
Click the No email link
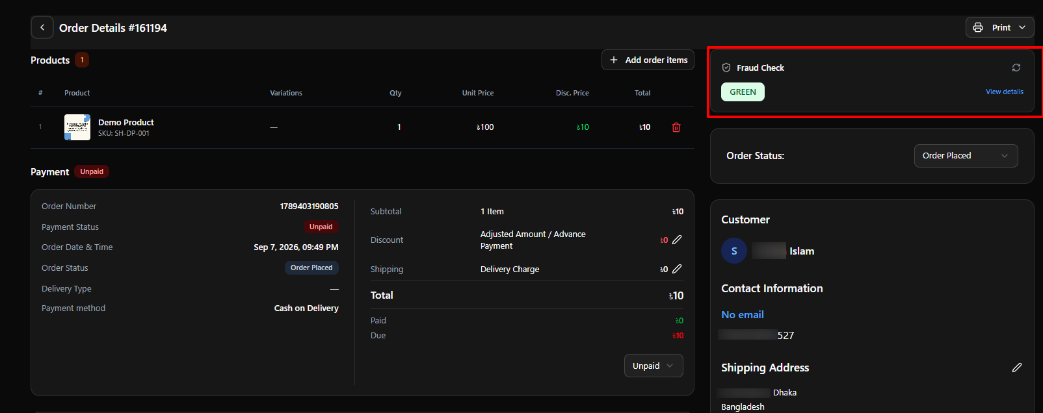(x=743, y=314)
